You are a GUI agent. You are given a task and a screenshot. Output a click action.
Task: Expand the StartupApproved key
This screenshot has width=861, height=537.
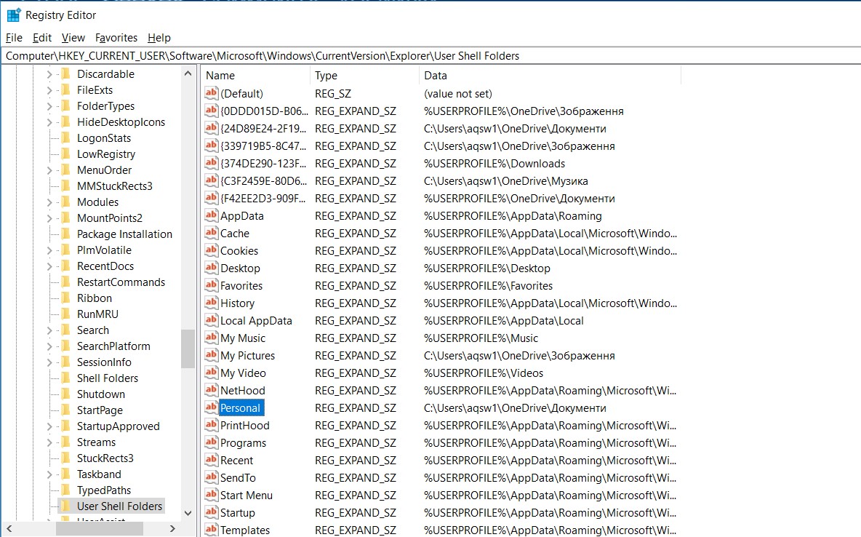pyautogui.click(x=49, y=426)
